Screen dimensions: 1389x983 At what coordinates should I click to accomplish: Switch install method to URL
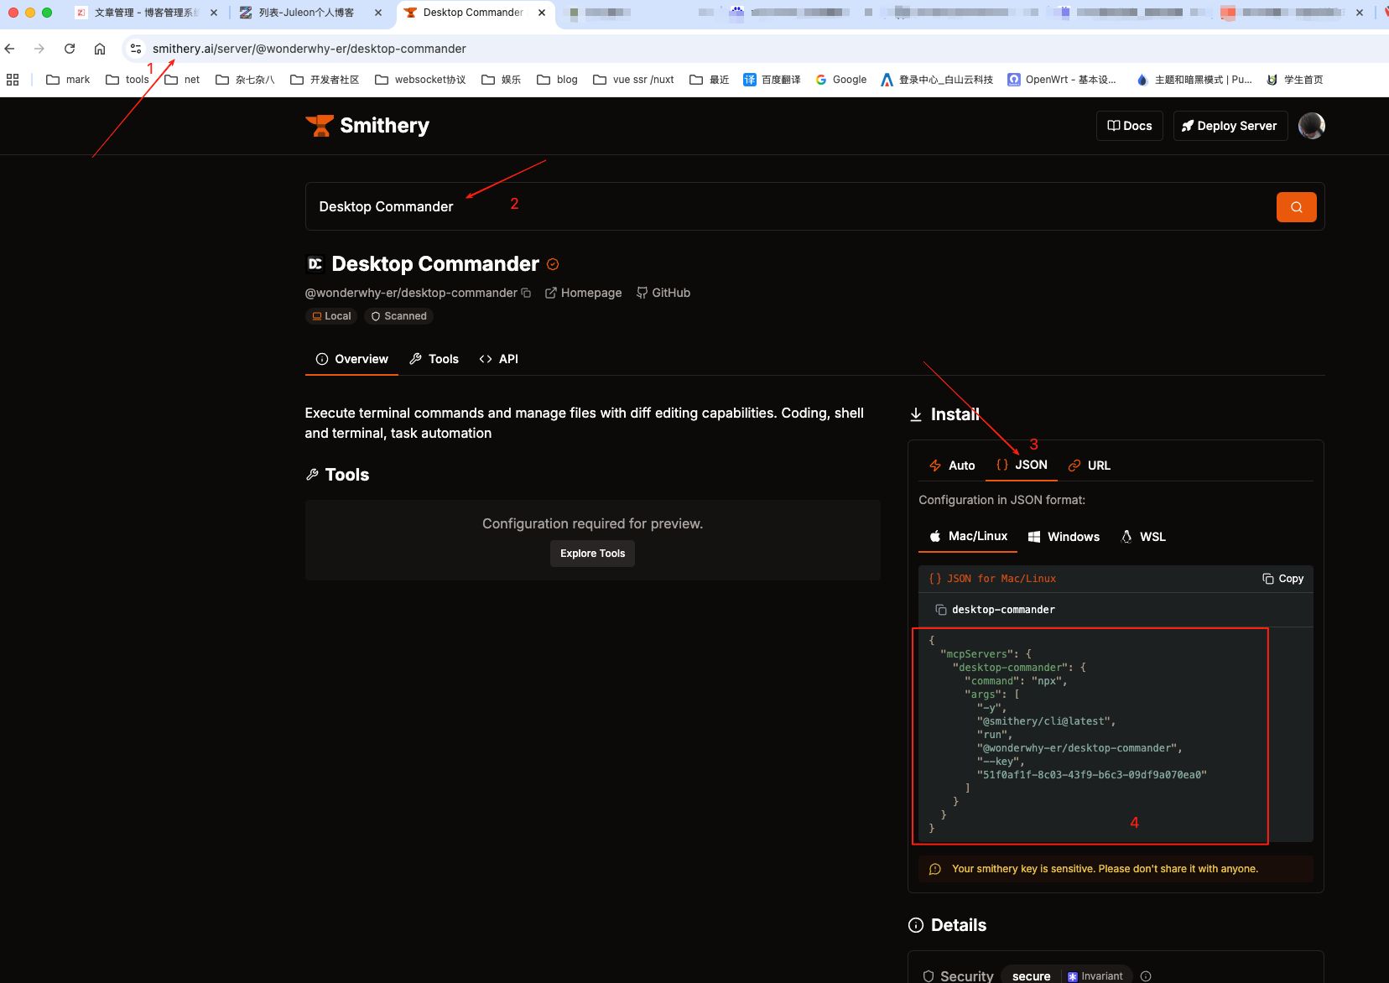(1089, 465)
